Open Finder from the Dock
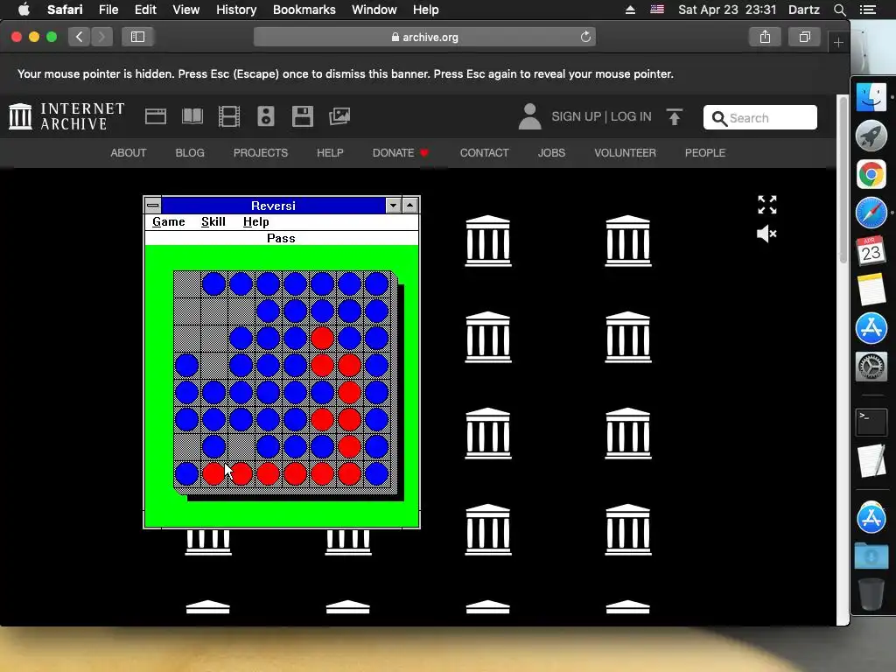The width and height of the screenshot is (896, 672). click(871, 97)
